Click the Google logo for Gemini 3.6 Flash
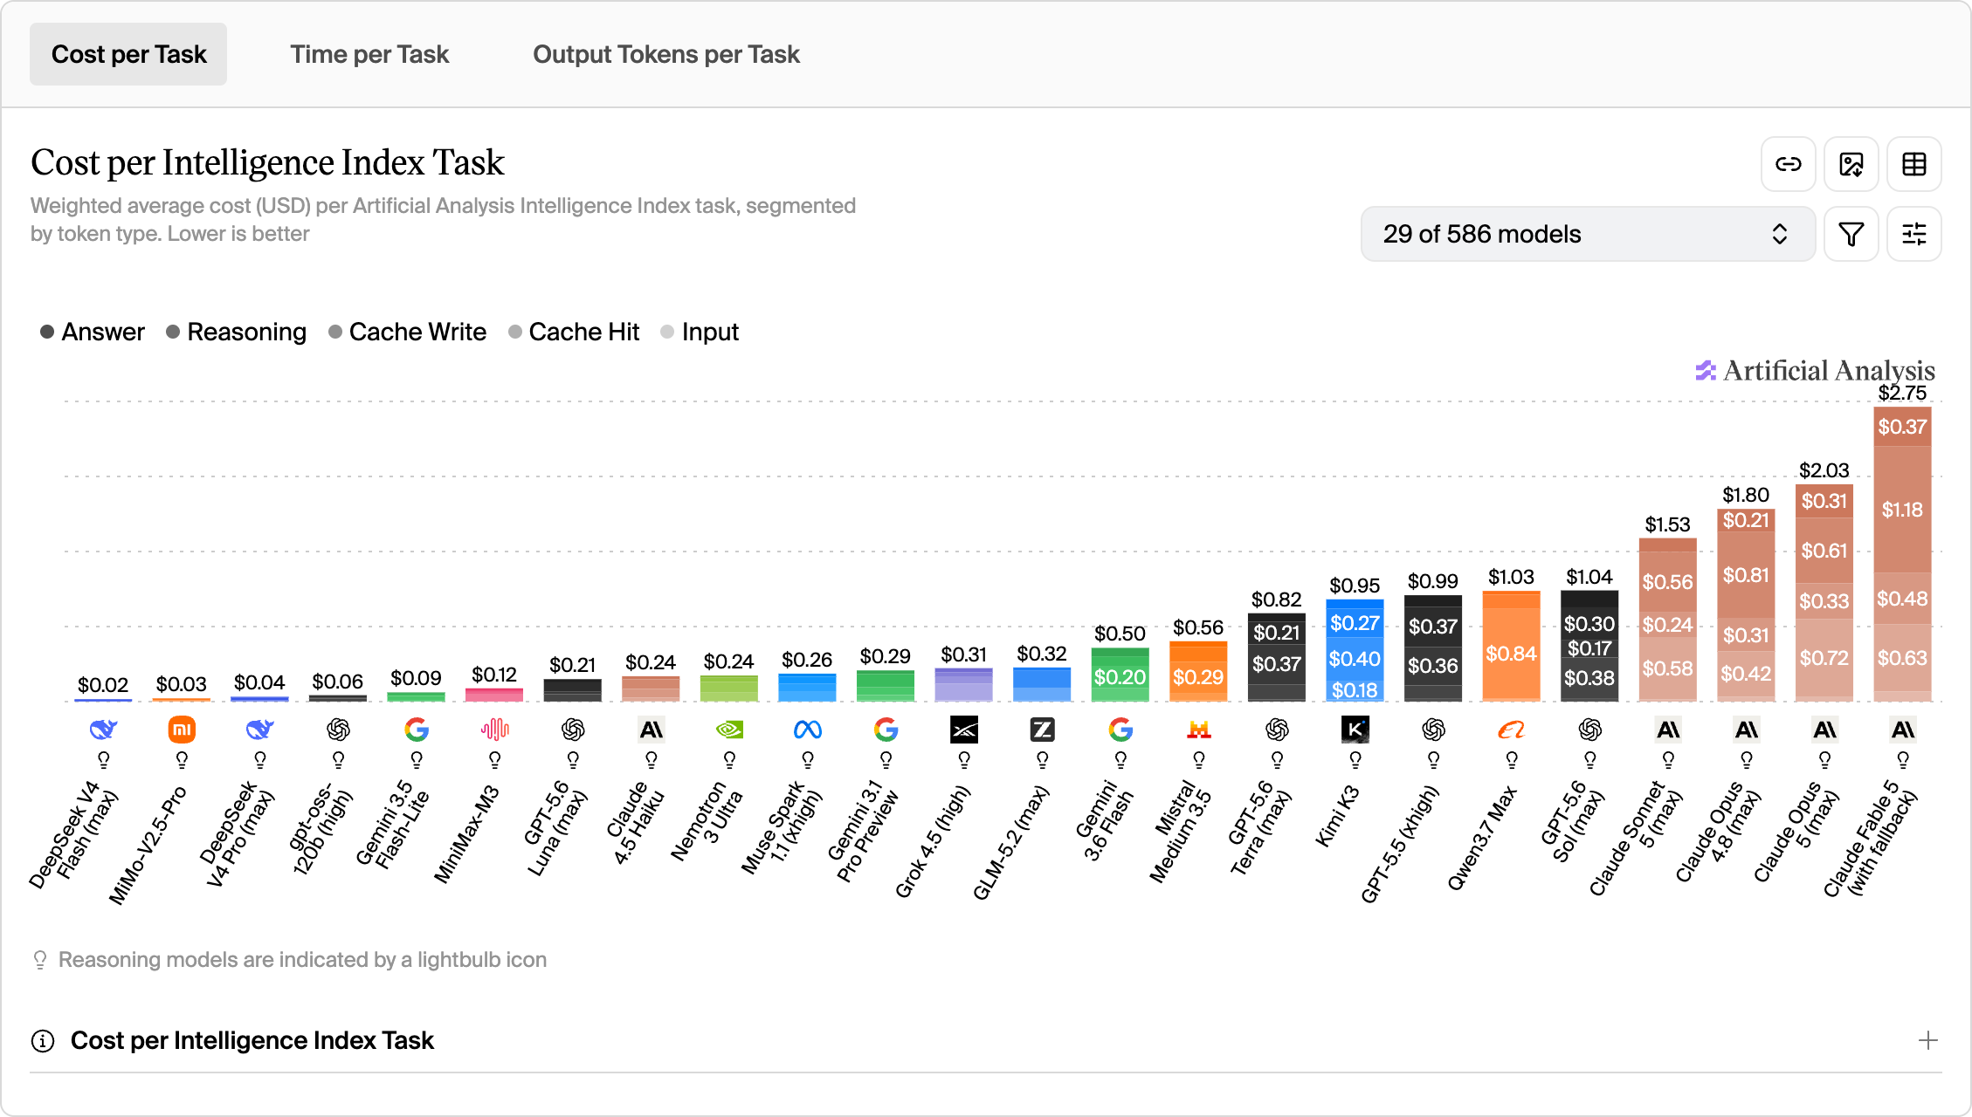The image size is (1972, 1117). point(1120,730)
